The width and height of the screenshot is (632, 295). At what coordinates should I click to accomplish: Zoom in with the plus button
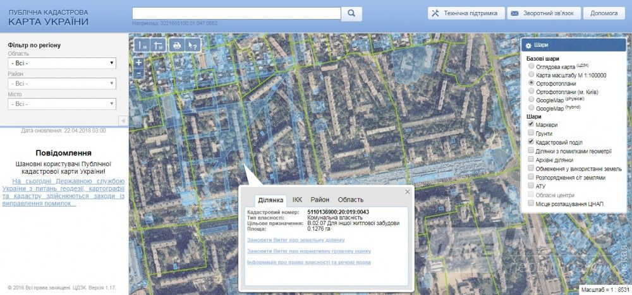139,63
